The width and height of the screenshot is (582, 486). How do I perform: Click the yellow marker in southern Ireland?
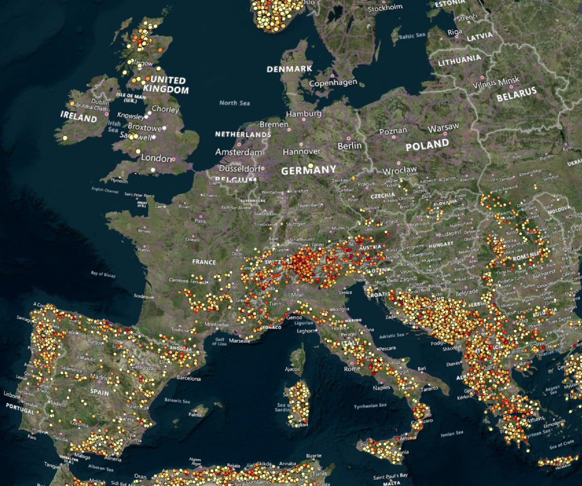tap(65, 138)
